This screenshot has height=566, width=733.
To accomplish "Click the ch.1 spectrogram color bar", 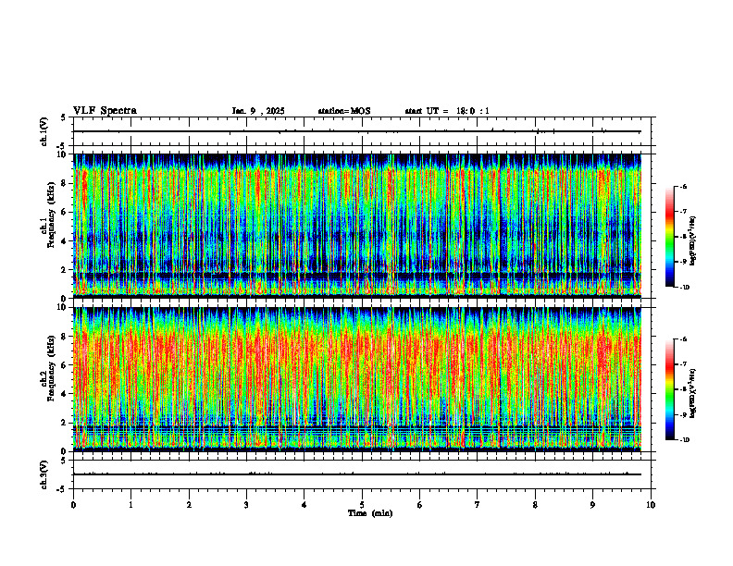I will pos(670,237).
